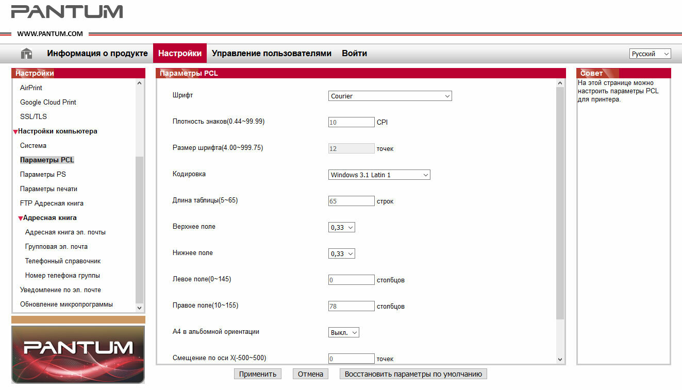Click the Правое поле input field
The image size is (682, 390).
coord(351,306)
